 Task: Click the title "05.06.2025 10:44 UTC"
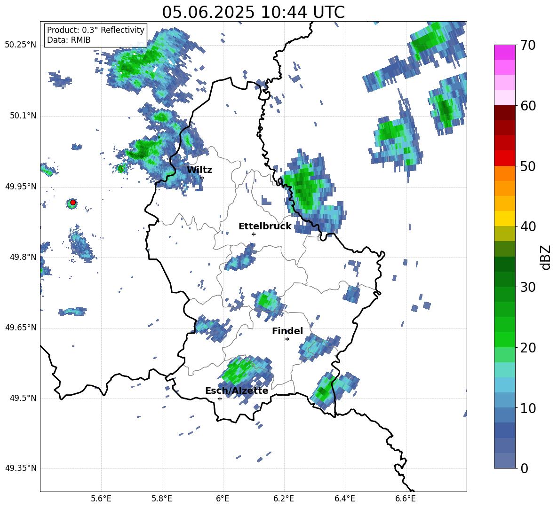point(253,12)
